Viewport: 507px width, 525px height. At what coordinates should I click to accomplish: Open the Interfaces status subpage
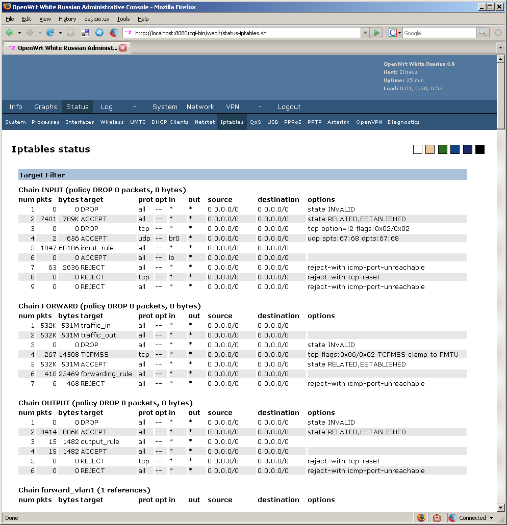80,122
